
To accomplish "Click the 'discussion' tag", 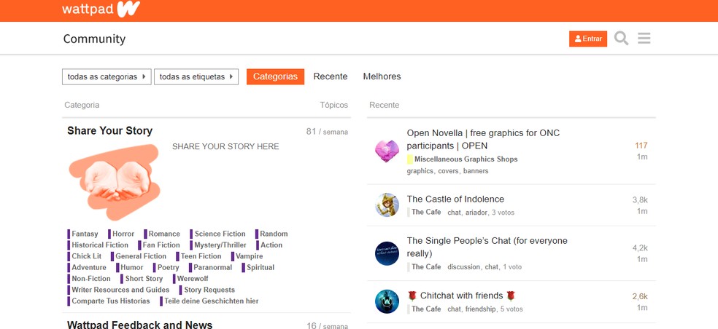I will (464, 267).
